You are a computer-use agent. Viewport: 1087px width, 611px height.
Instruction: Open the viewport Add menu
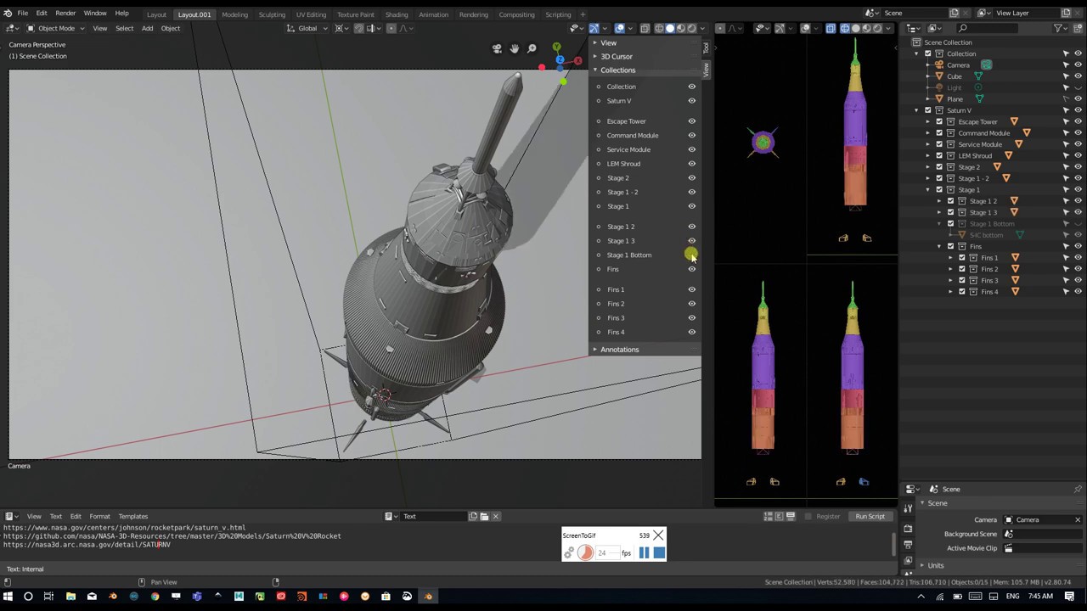147,28
